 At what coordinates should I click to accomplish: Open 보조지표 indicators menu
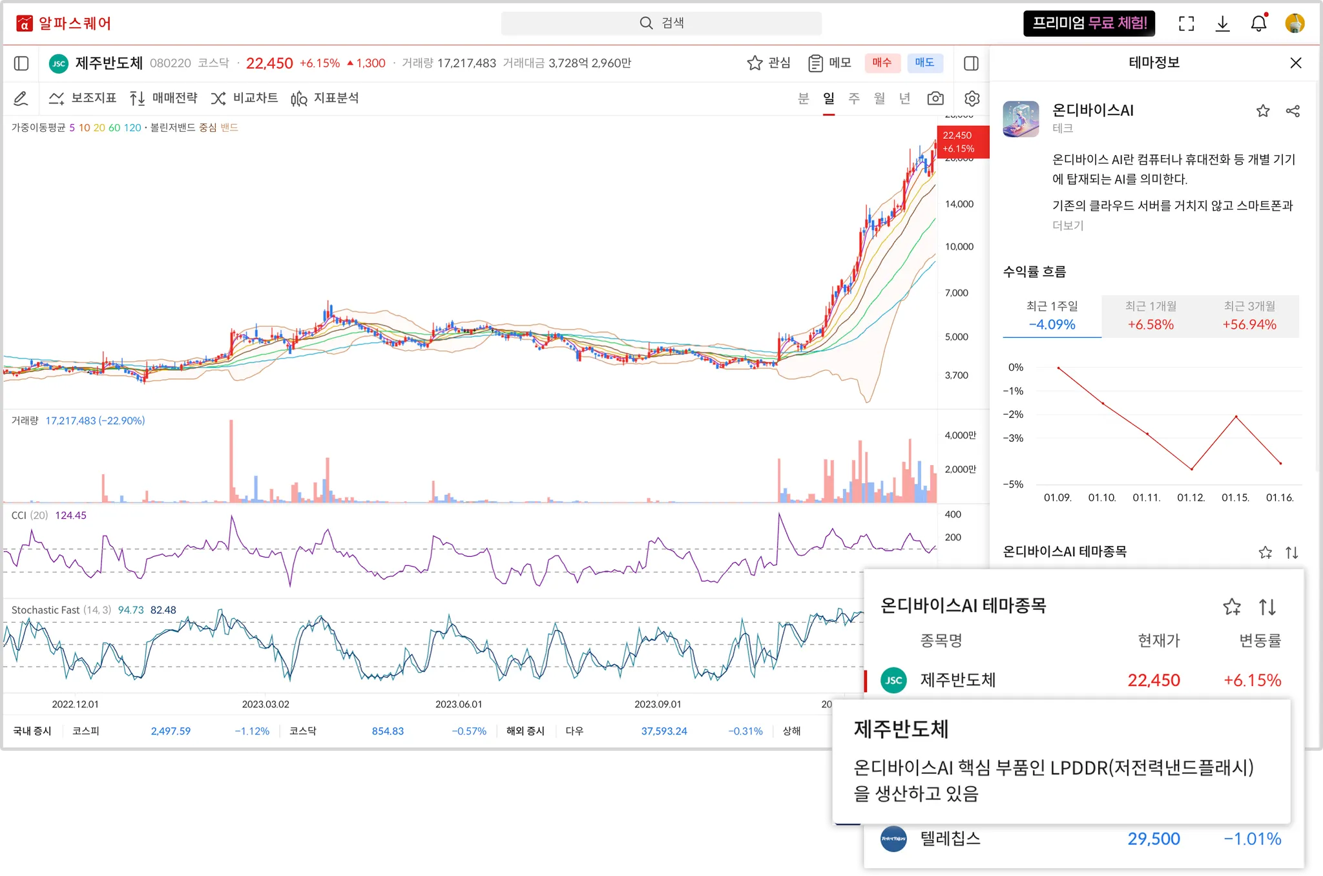pyautogui.click(x=83, y=98)
